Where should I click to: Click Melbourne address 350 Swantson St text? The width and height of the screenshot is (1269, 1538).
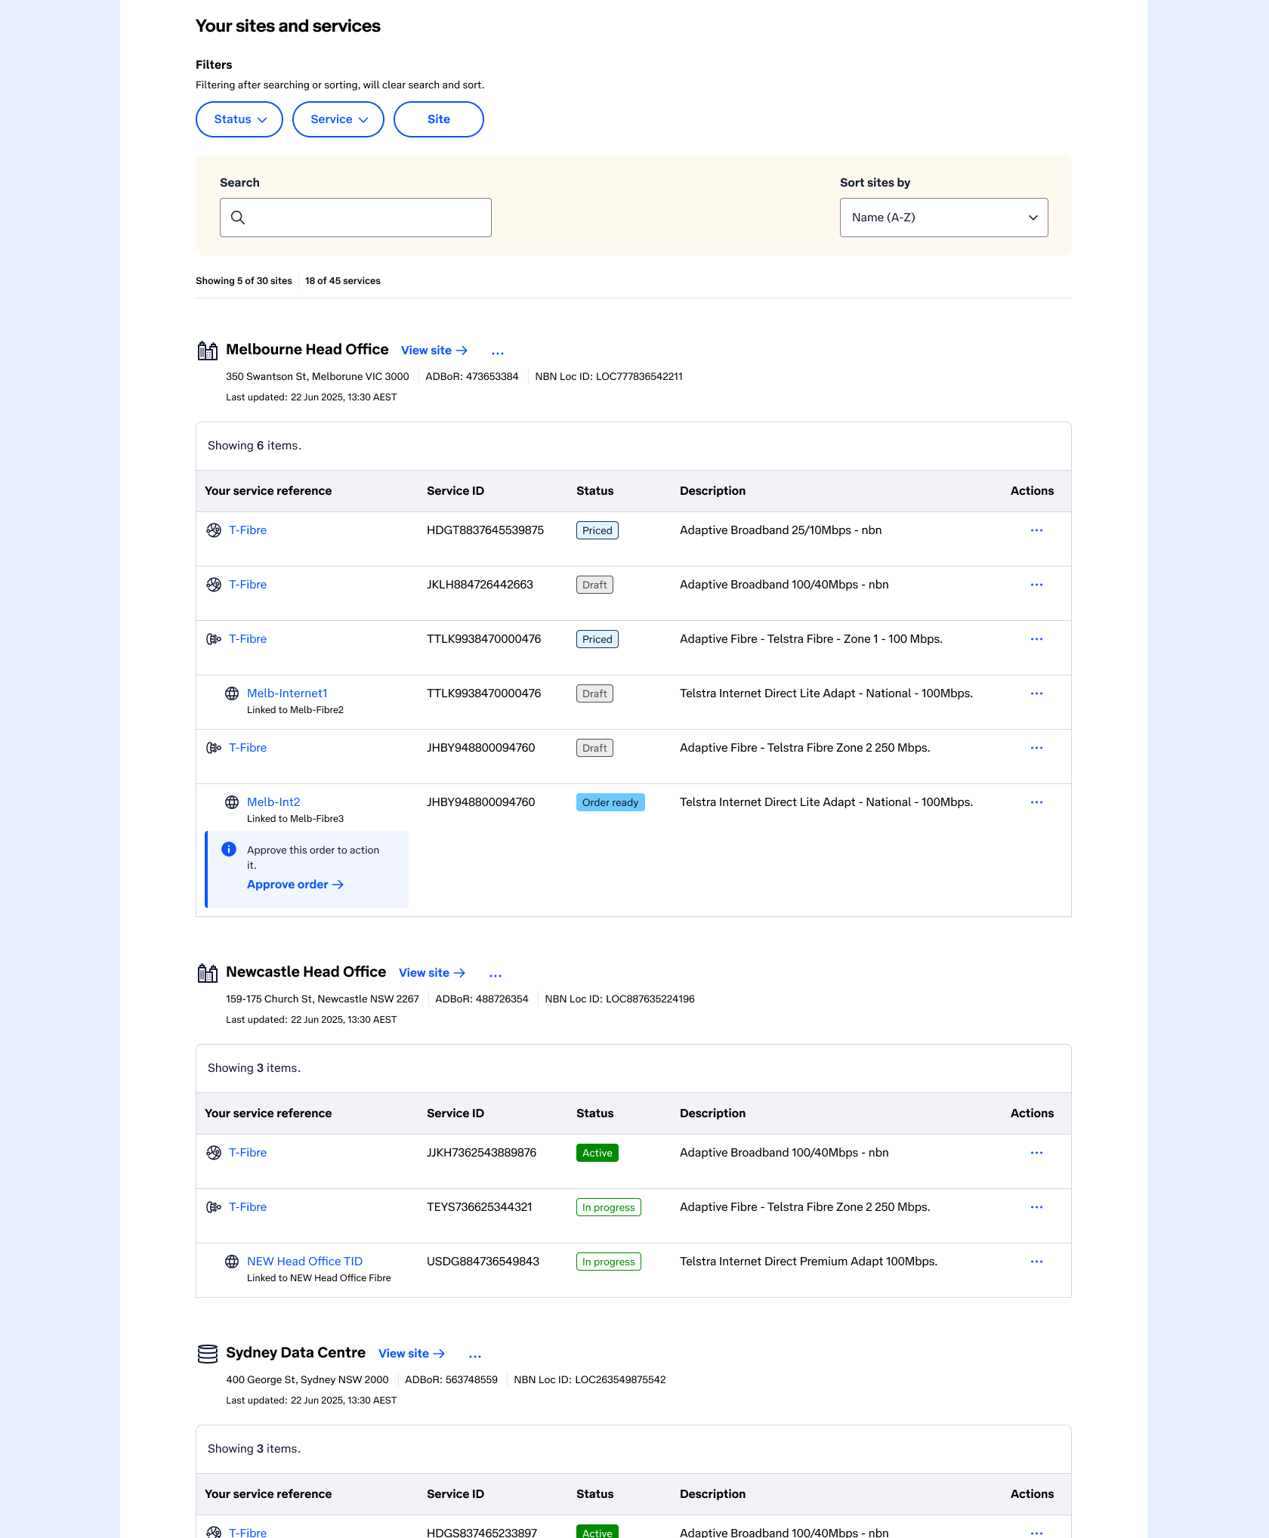tap(317, 376)
